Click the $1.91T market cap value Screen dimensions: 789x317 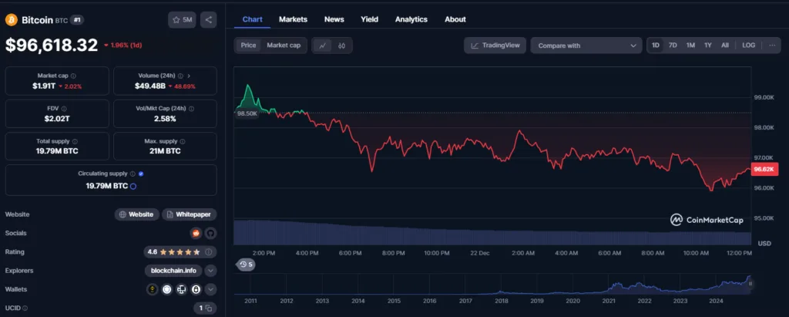tap(44, 86)
